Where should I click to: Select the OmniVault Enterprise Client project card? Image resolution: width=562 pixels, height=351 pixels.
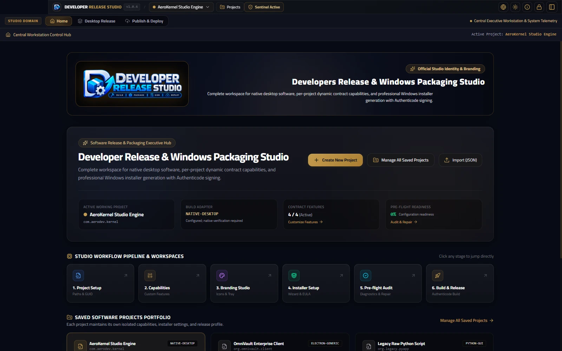click(x=280, y=342)
